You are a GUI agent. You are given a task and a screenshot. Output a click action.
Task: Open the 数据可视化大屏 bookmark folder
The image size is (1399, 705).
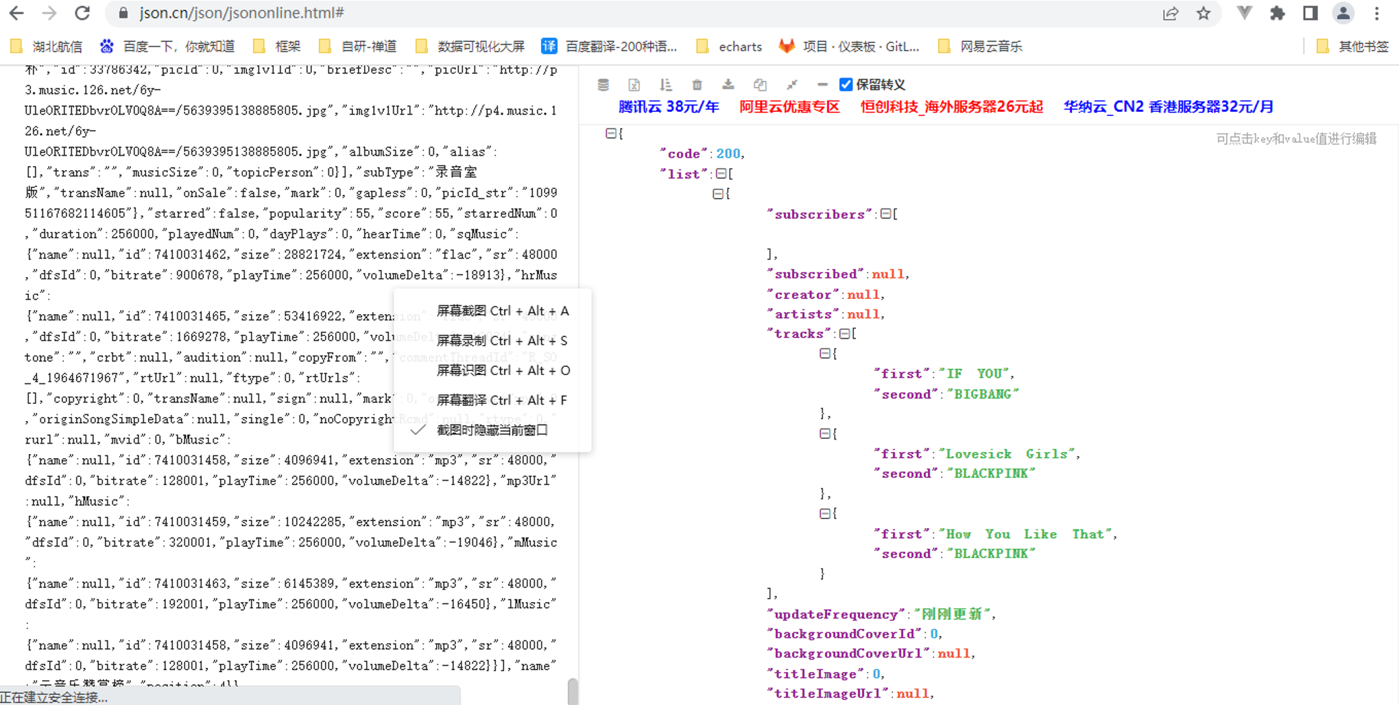click(470, 47)
